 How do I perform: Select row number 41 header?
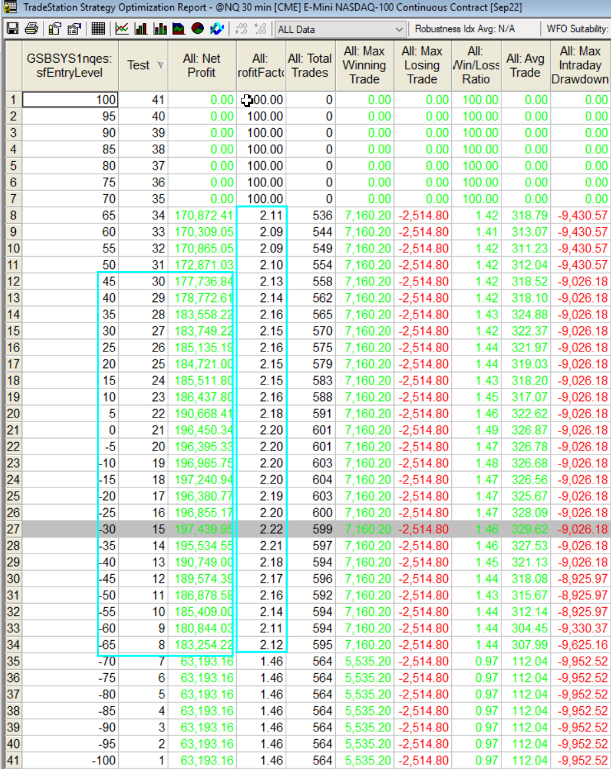13,760
